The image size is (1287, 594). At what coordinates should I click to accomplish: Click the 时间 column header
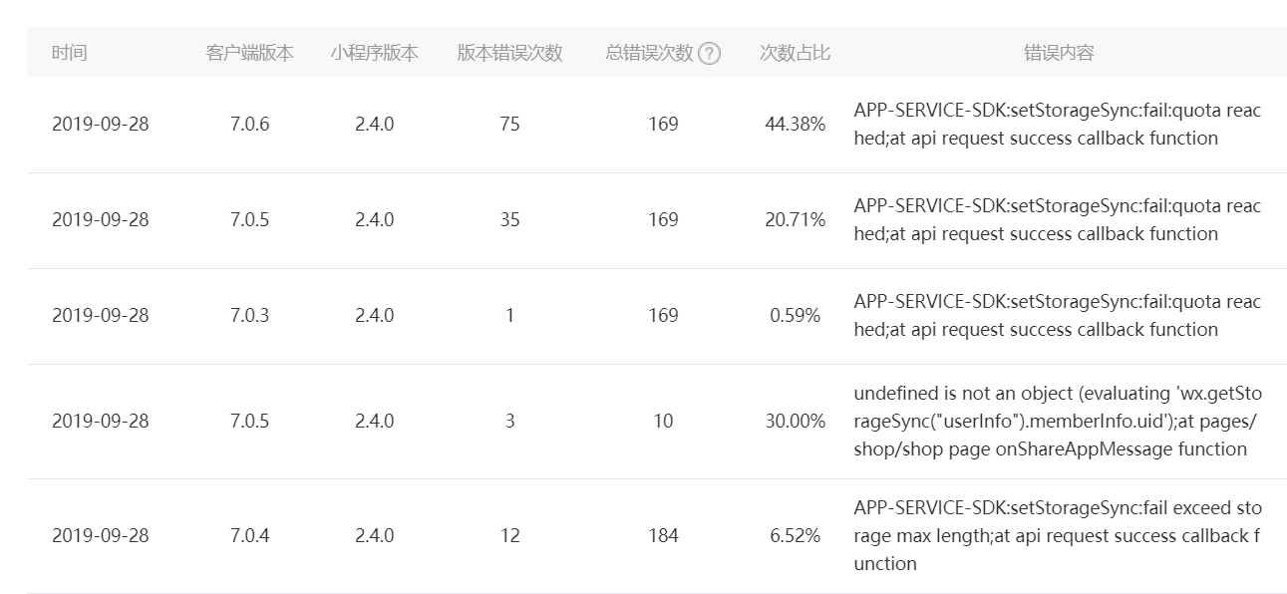click(x=70, y=53)
